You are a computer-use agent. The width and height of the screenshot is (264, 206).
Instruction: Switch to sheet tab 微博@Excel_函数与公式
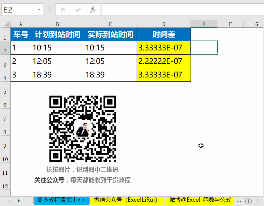200,200
